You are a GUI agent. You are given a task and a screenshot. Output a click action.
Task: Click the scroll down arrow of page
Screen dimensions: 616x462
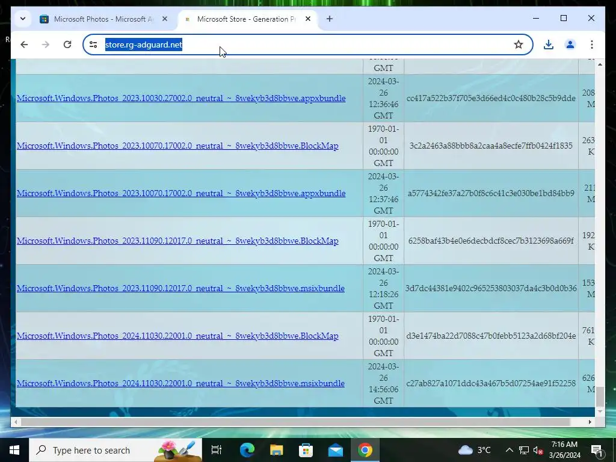coord(600,411)
